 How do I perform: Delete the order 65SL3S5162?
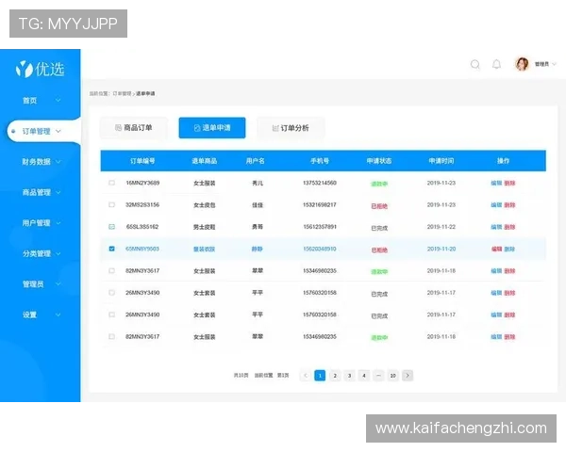[509, 227]
